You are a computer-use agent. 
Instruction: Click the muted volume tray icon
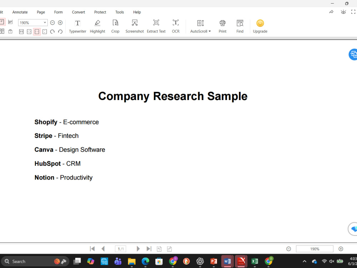(x=332, y=262)
